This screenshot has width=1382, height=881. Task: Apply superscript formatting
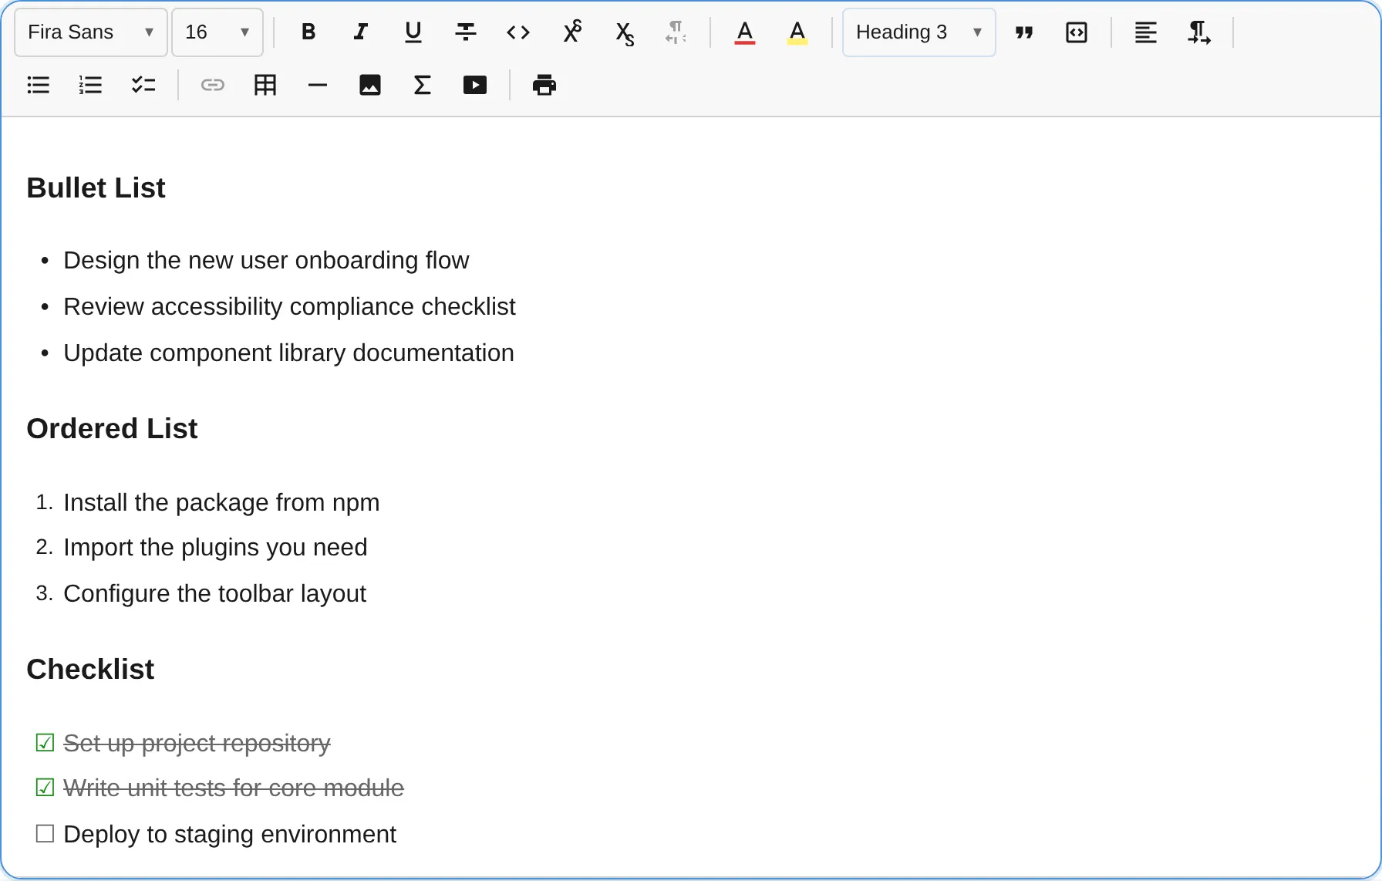click(x=571, y=32)
